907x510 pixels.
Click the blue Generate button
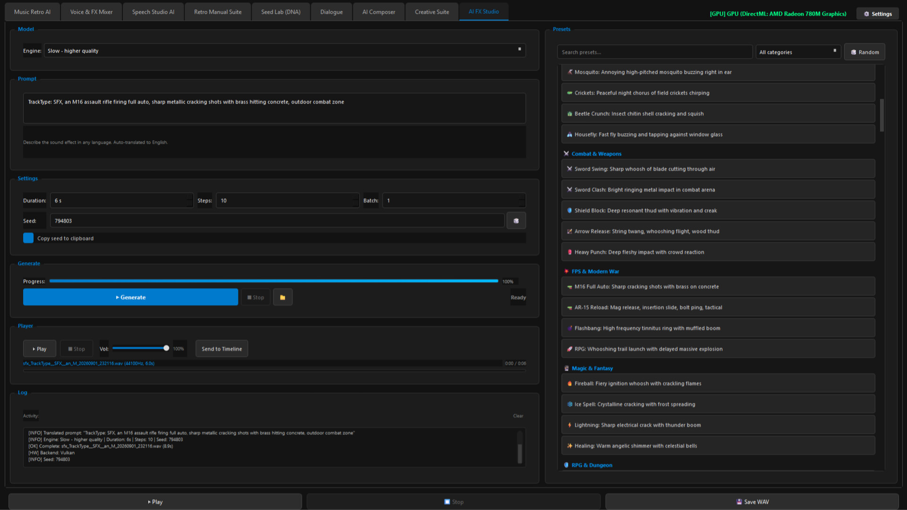tap(130, 297)
